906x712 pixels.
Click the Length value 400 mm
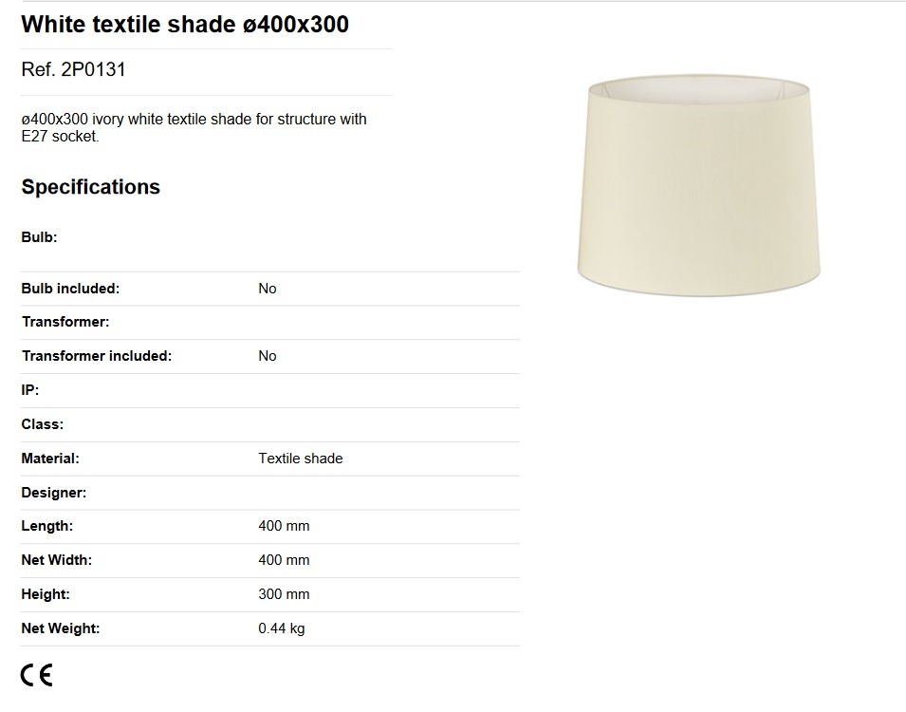pyautogui.click(x=284, y=526)
